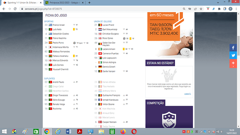Switch to the Pré época 2022/2023 tab
Viewport: 240px width, 135px height.
click(x=65, y=2)
